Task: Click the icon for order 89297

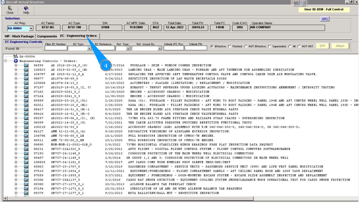Action: click(x=26, y=118)
